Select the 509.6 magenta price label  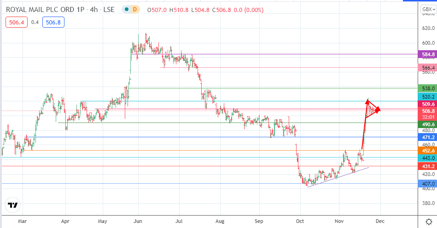tap(427, 104)
